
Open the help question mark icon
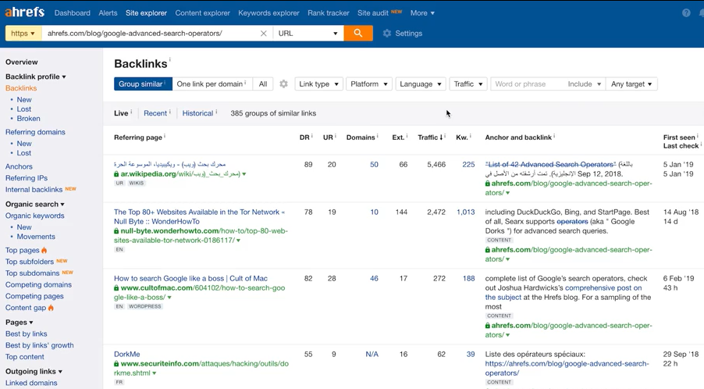(686, 13)
